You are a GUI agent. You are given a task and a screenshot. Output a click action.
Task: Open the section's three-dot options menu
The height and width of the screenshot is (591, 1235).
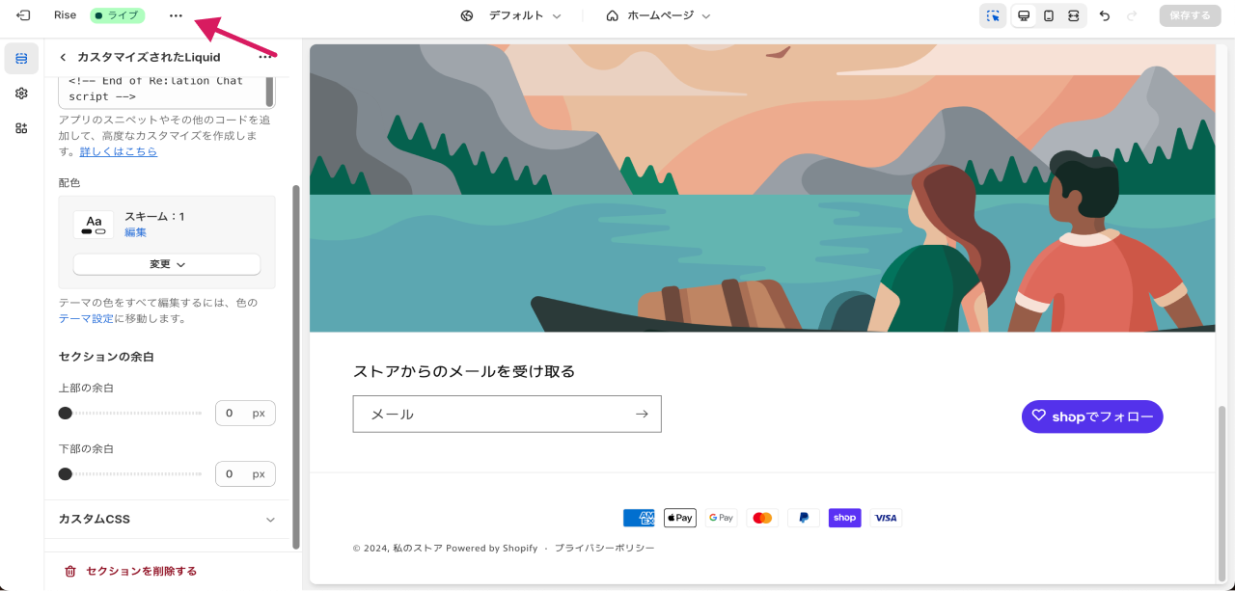264,58
